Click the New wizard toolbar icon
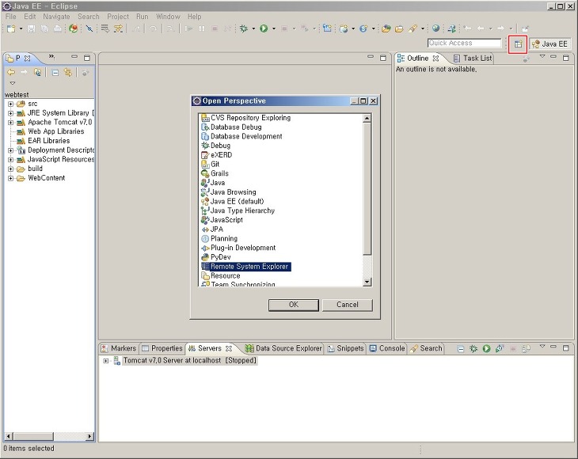The width and height of the screenshot is (578, 459). pyautogui.click(x=11, y=28)
